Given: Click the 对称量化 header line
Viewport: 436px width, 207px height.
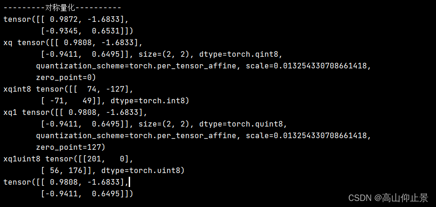Looking at the screenshot, I should 62,7.
